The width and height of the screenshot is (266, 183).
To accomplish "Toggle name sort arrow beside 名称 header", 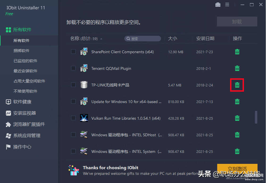I will pyautogui.click(x=101, y=39).
